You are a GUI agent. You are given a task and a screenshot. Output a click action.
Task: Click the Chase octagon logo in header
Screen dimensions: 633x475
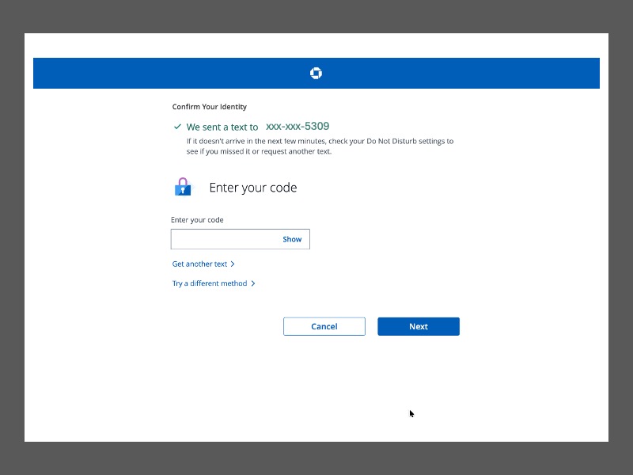tap(316, 73)
